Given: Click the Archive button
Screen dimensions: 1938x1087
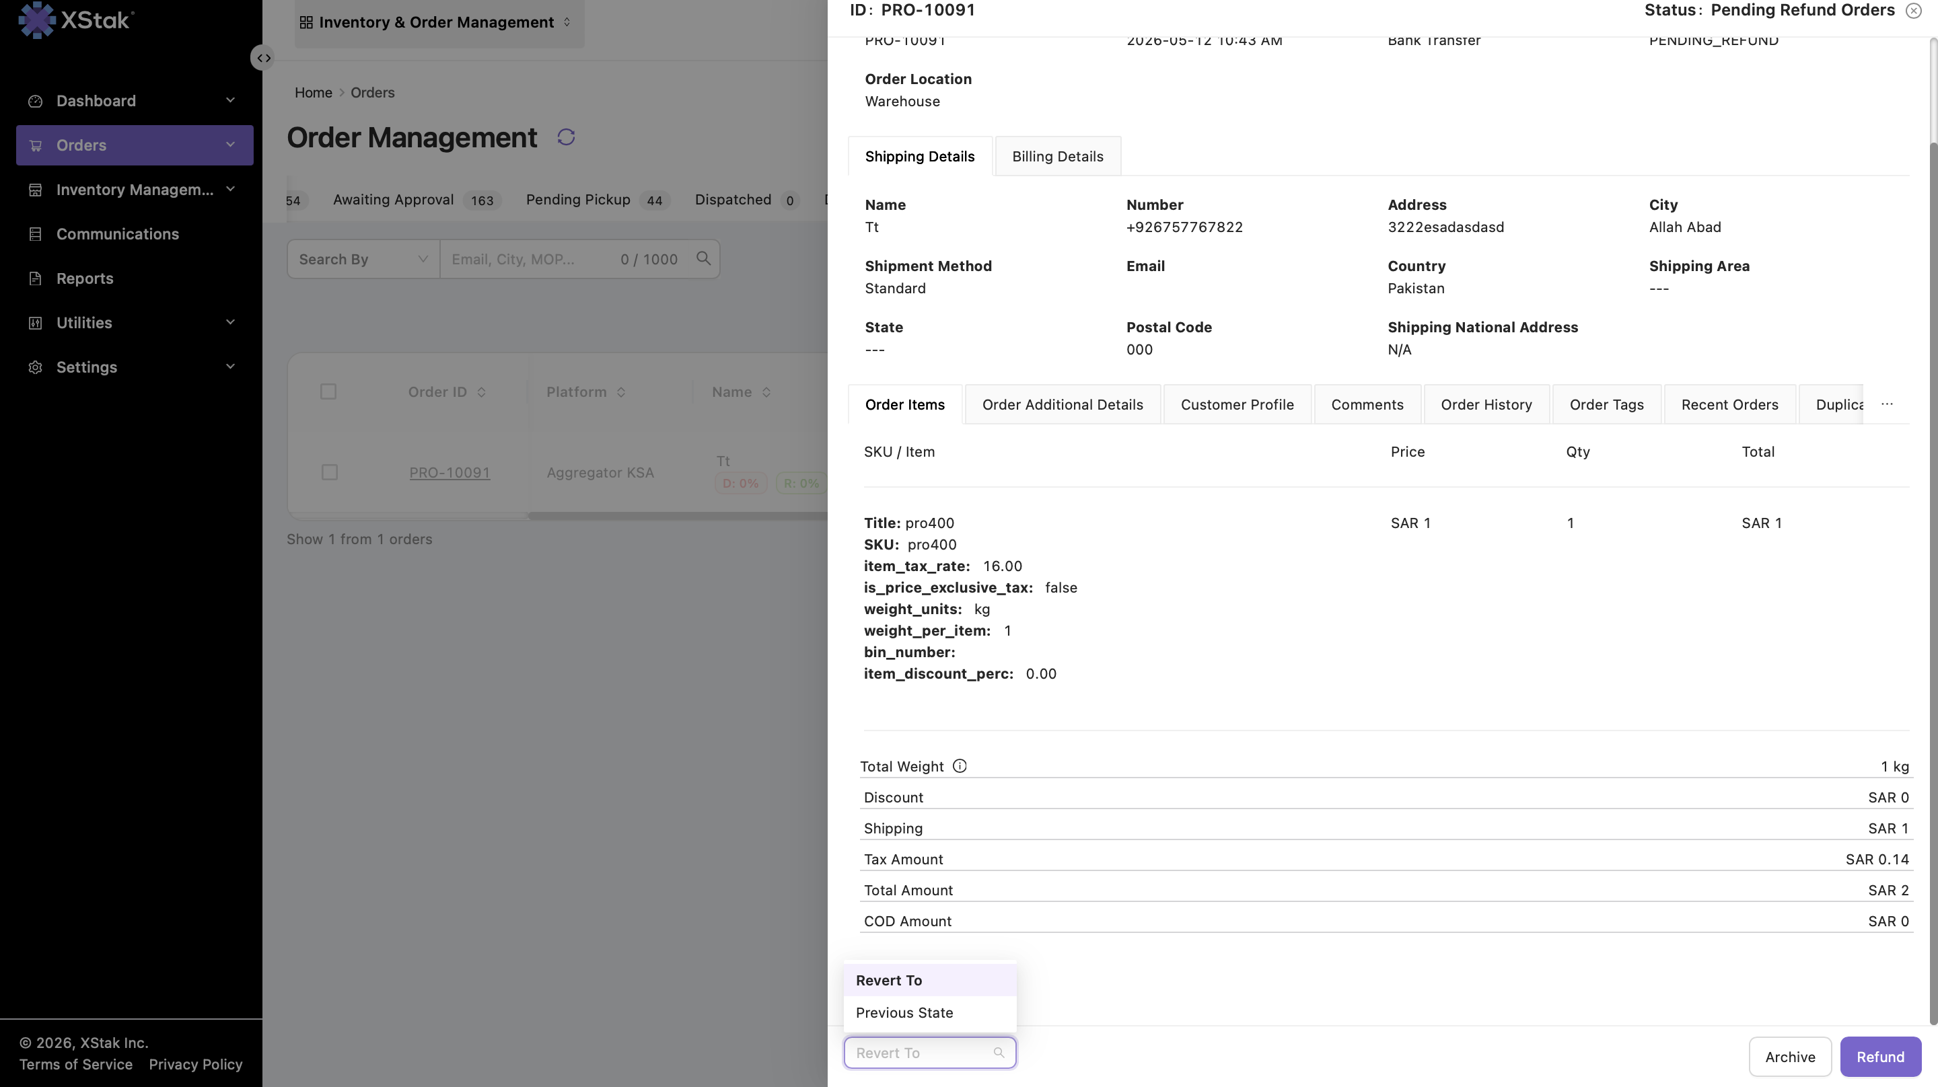Looking at the screenshot, I should (x=1790, y=1057).
